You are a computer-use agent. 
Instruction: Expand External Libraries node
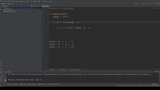coord(3,9)
